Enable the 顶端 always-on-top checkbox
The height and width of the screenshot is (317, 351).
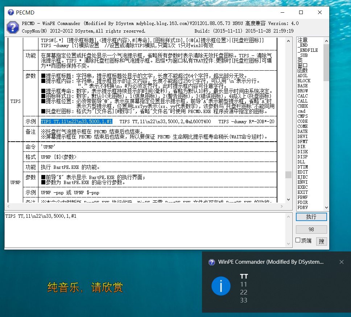[x=298, y=240]
